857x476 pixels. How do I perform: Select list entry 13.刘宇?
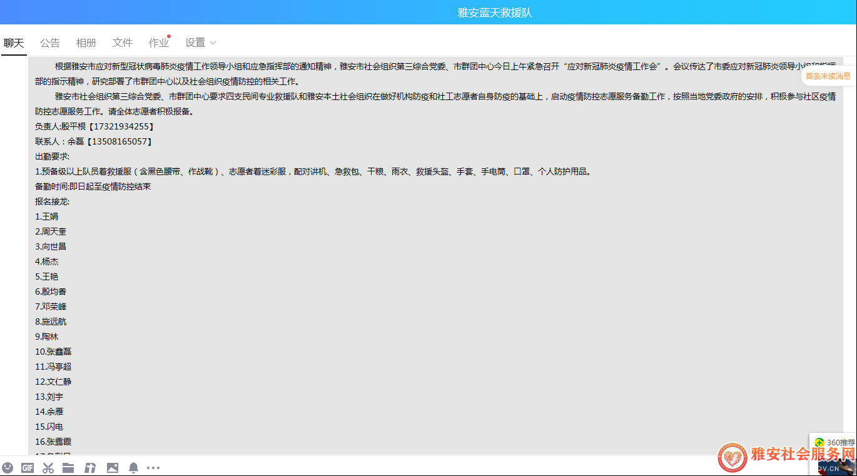49,397
